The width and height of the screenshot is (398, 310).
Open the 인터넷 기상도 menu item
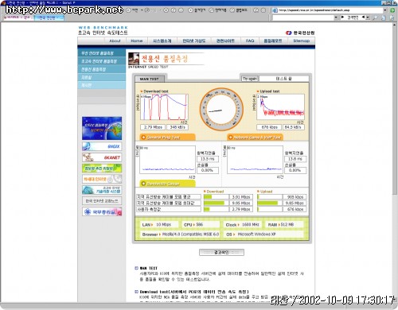click(x=194, y=41)
